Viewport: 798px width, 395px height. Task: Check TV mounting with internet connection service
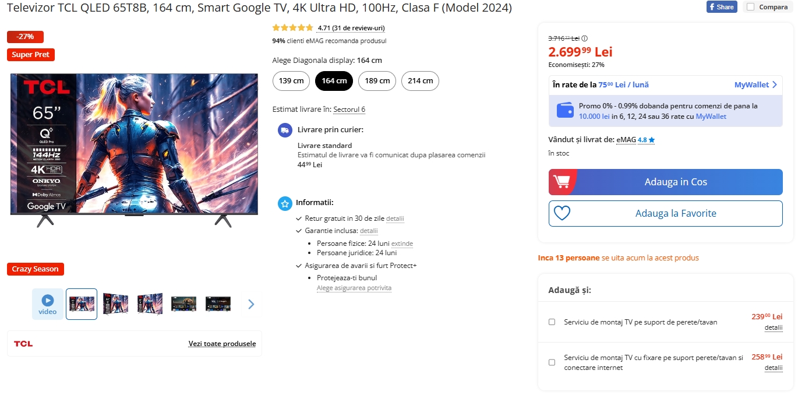552,362
